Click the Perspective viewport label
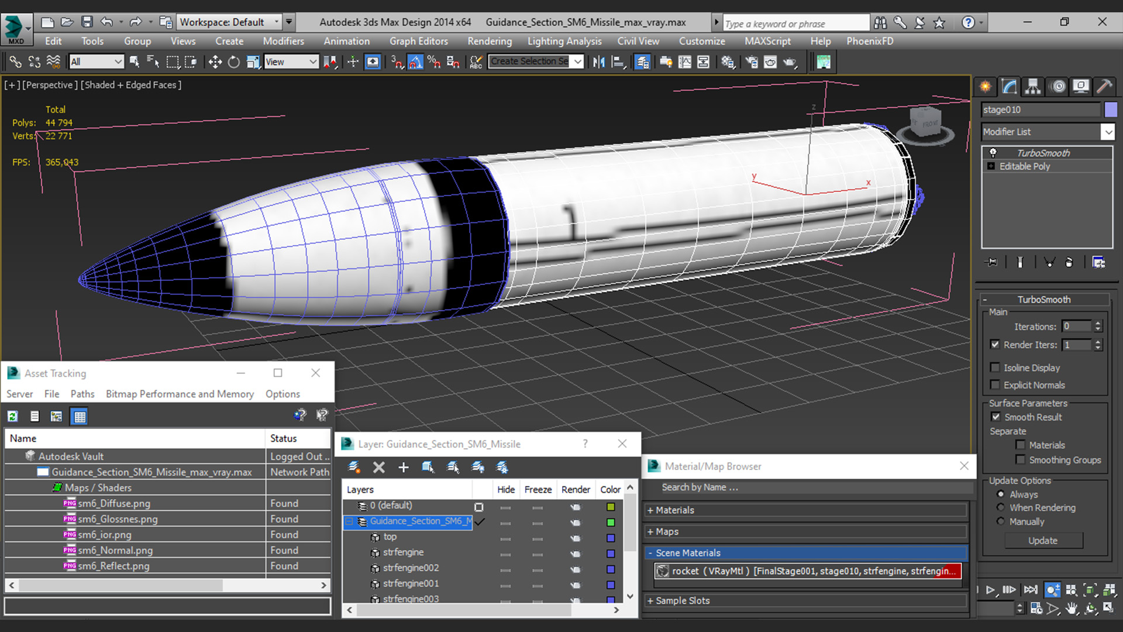 tap(50, 85)
